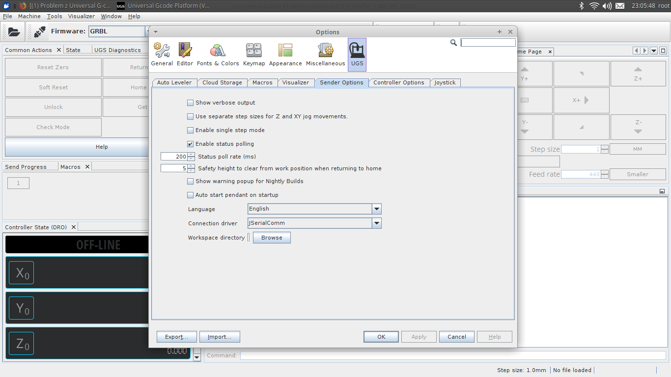Click the Bluetooth tray icon

coord(582,6)
